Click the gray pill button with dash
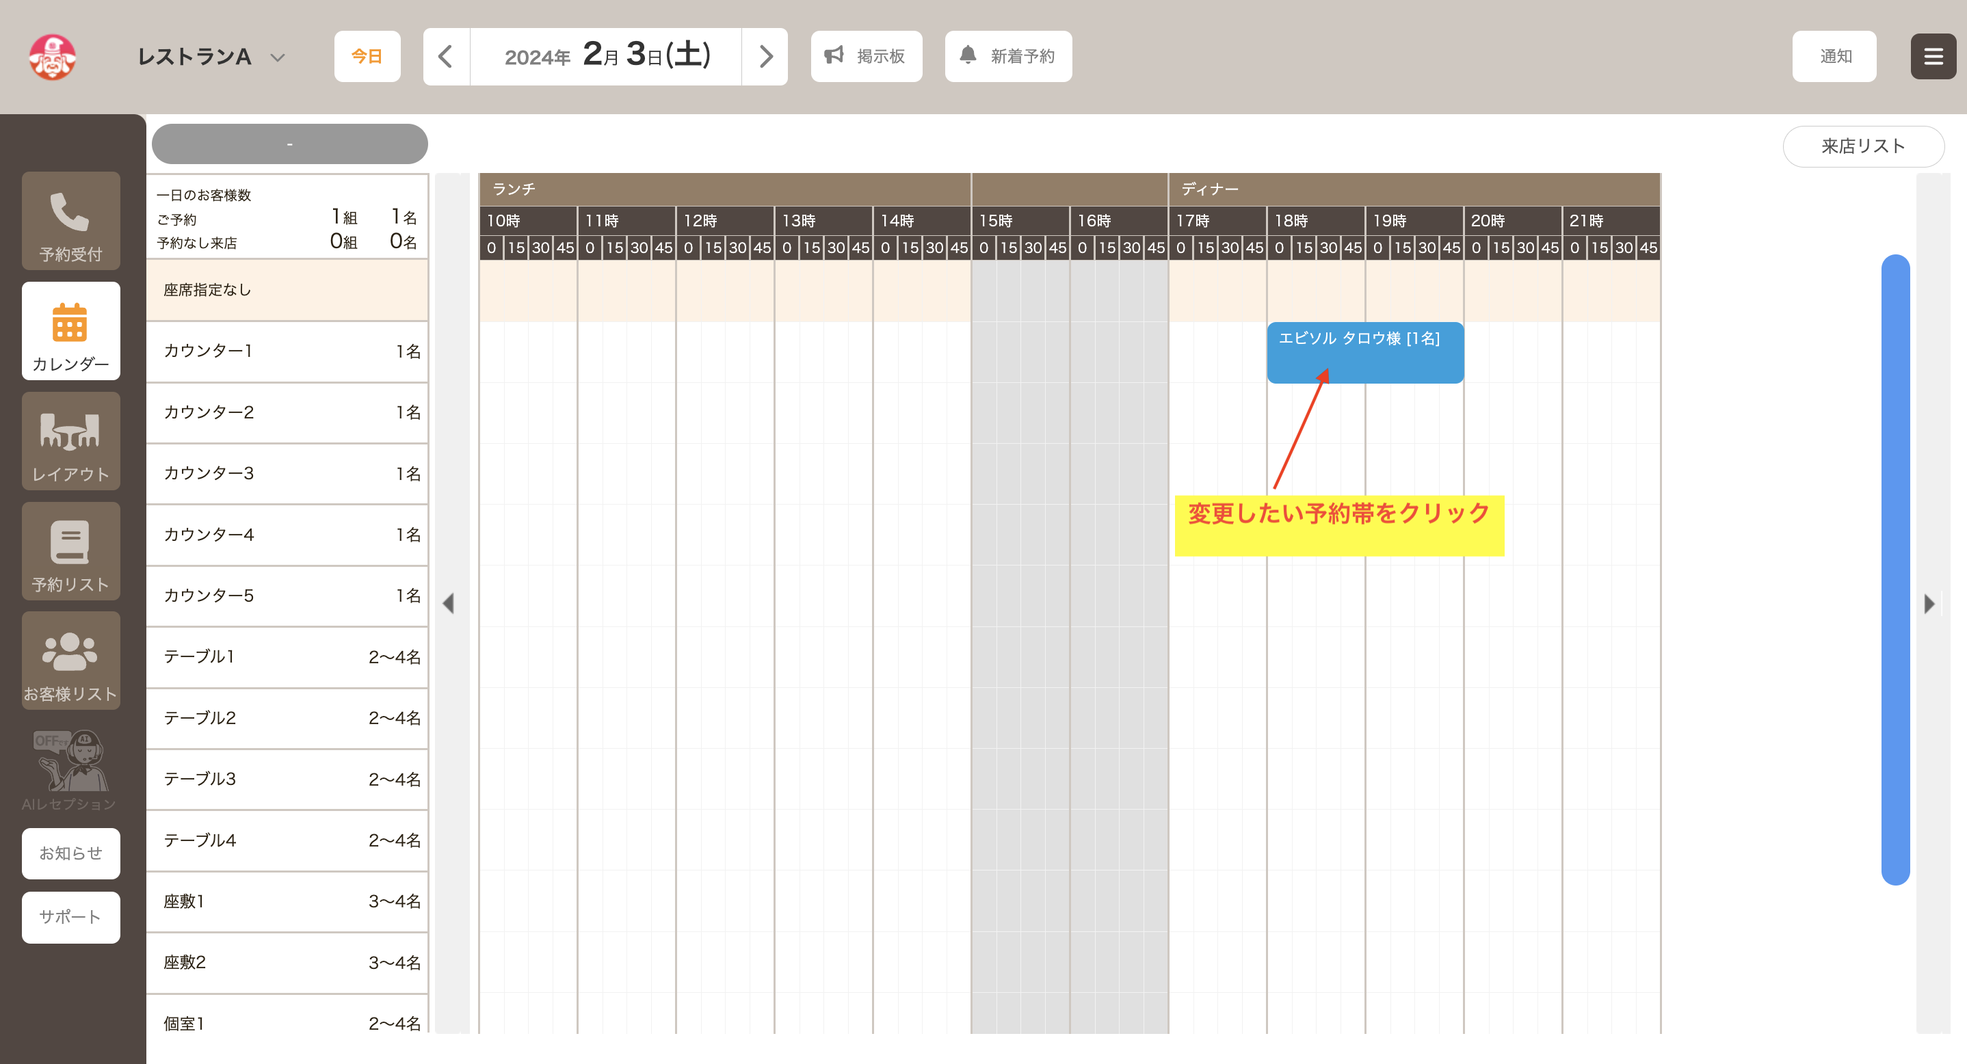Image resolution: width=1967 pixels, height=1064 pixels. (x=289, y=144)
